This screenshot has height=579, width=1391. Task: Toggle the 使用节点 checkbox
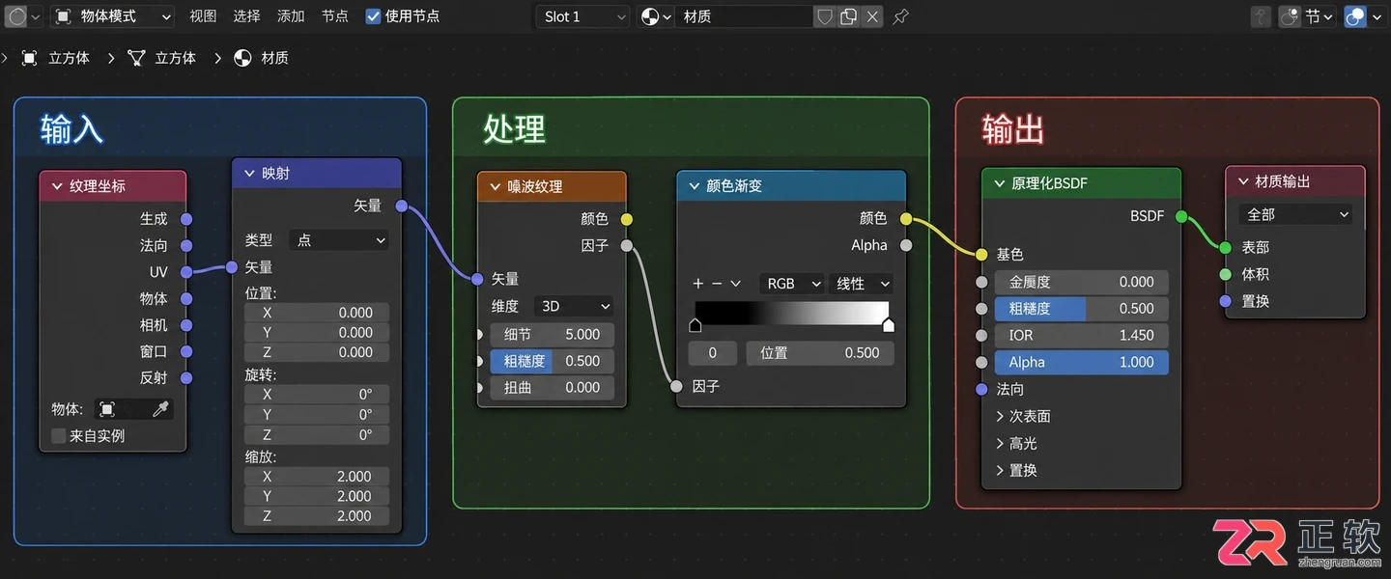click(373, 16)
